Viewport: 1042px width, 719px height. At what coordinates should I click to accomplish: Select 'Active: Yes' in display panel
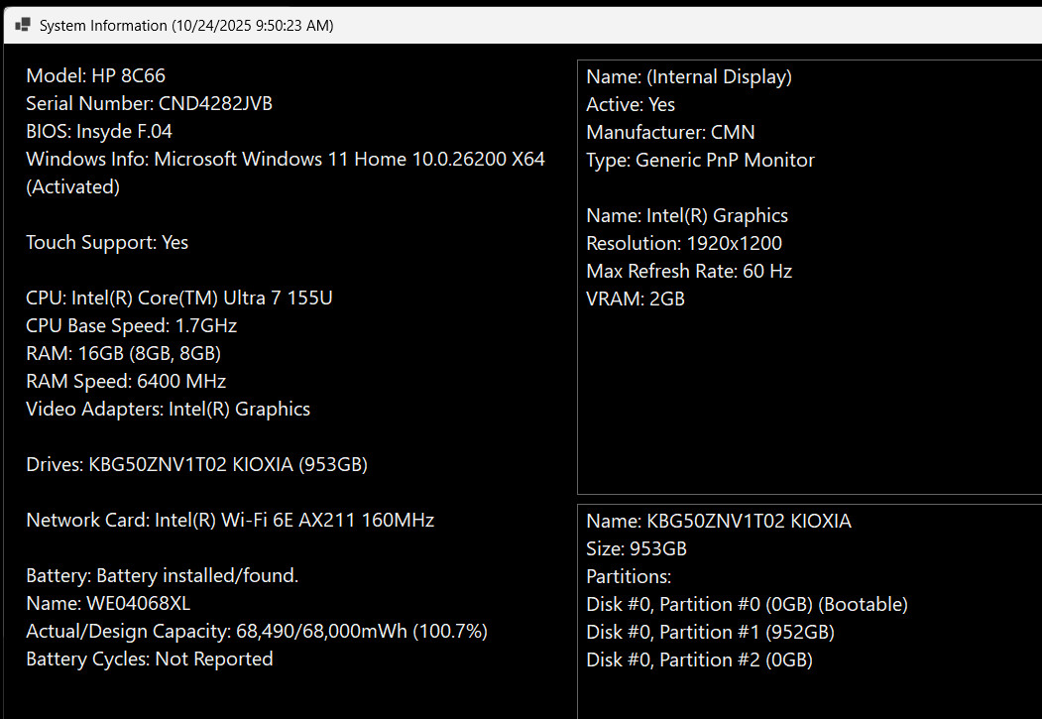click(631, 105)
